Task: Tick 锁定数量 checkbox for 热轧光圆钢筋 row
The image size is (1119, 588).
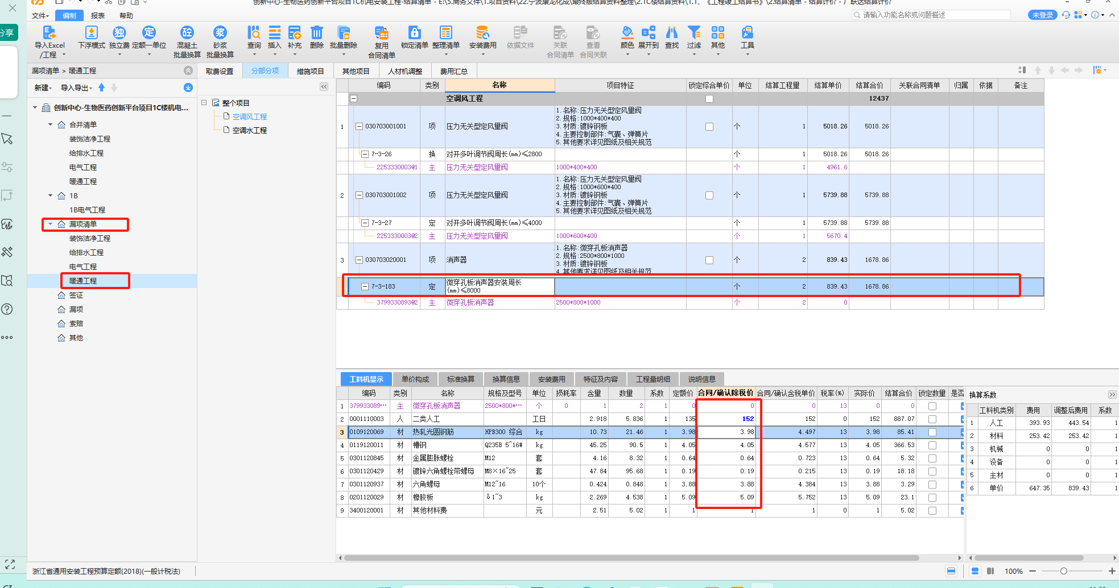Action: 932,432
